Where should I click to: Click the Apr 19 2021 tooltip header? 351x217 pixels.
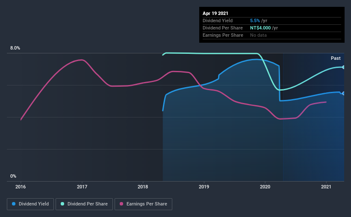[215, 13]
